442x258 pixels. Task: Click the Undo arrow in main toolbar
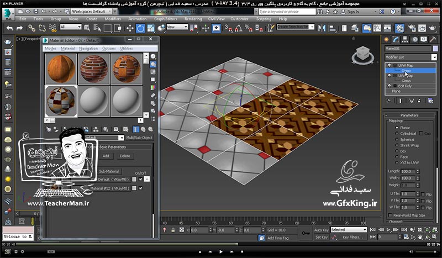click(9, 28)
